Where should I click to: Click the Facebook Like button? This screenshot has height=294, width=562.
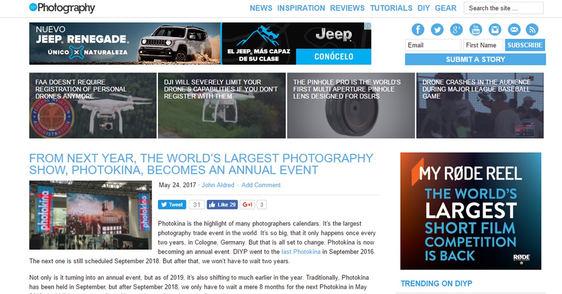click(222, 205)
